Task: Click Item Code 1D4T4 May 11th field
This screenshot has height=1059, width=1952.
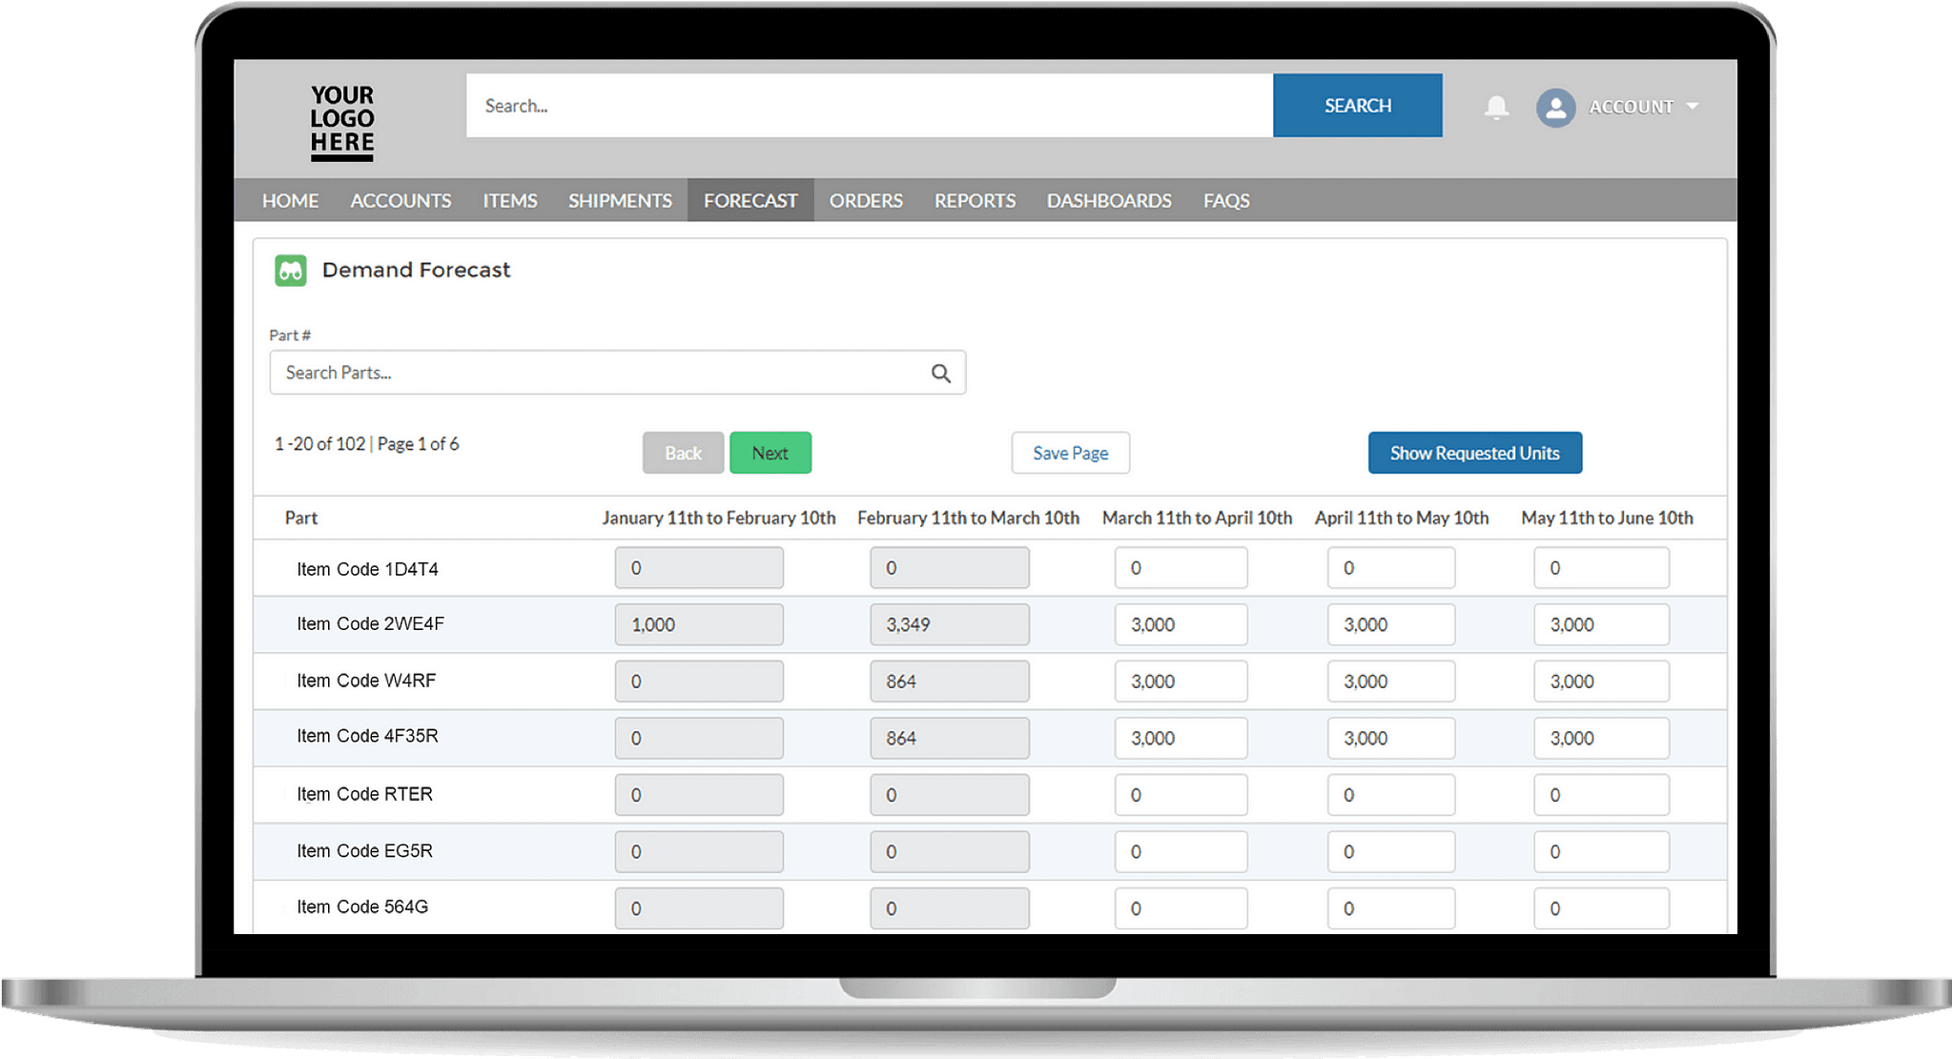Action: tap(1601, 568)
